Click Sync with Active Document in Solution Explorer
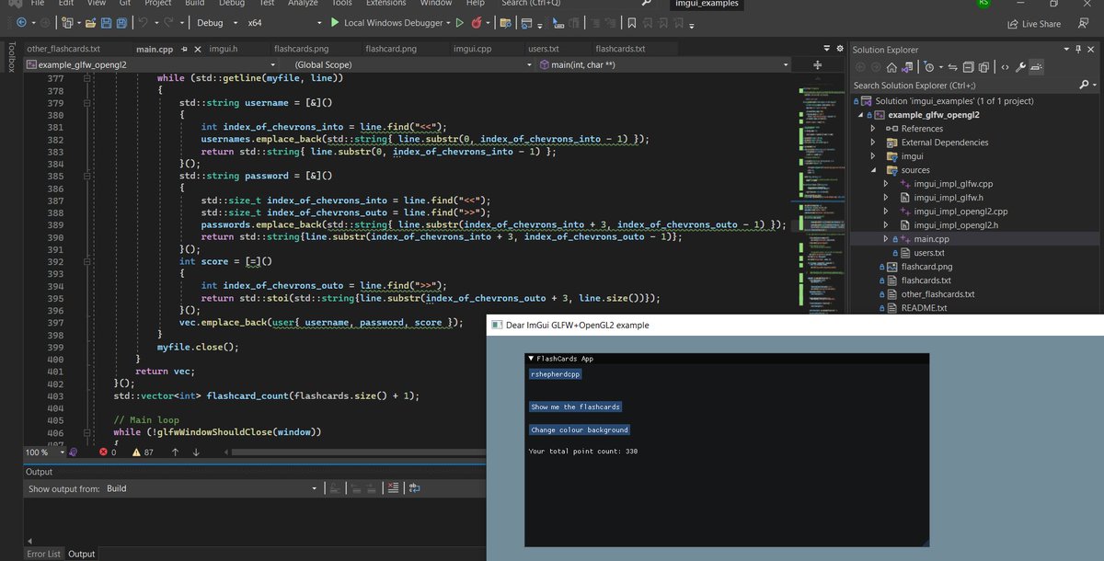The width and height of the screenshot is (1104, 561). pos(953,66)
